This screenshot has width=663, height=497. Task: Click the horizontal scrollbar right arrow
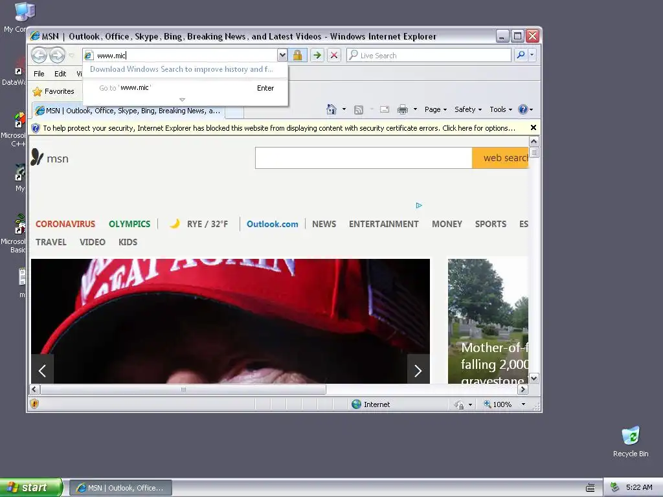[x=523, y=389]
